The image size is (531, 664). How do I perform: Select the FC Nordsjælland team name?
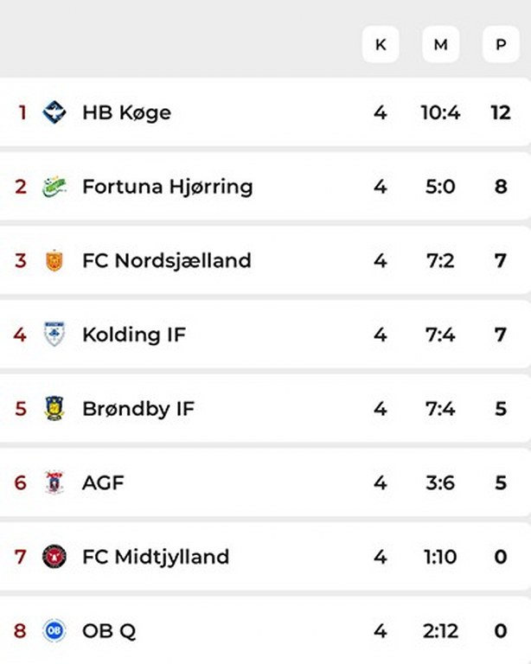pos(167,261)
